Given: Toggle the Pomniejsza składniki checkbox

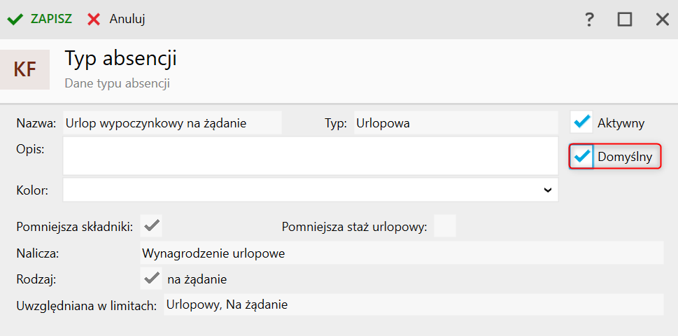Looking at the screenshot, I should 152,226.
